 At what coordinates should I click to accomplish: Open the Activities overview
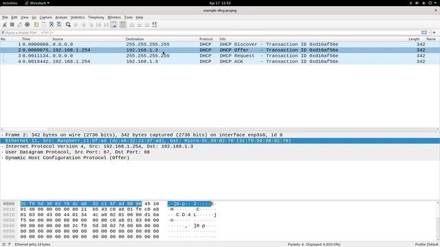[x=10, y=3]
